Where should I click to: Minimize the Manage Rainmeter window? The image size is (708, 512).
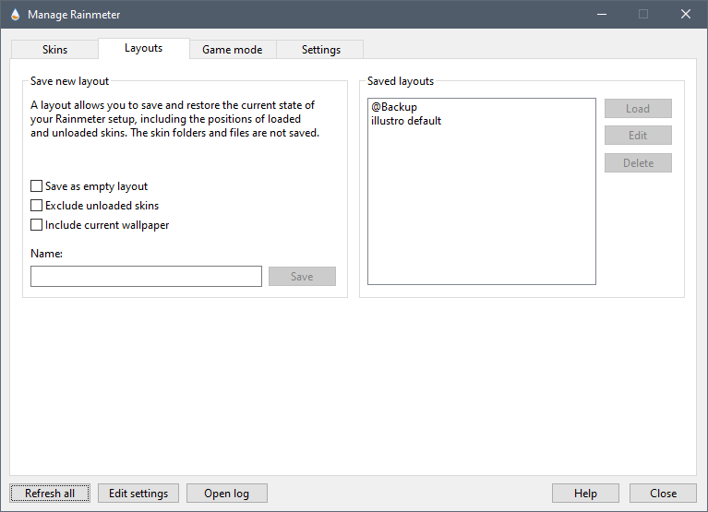602,15
